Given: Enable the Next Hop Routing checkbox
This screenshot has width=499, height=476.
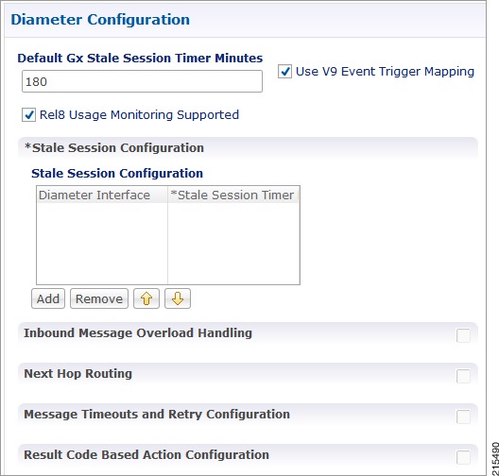Looking at the screenshot, I should click(463, 376).
